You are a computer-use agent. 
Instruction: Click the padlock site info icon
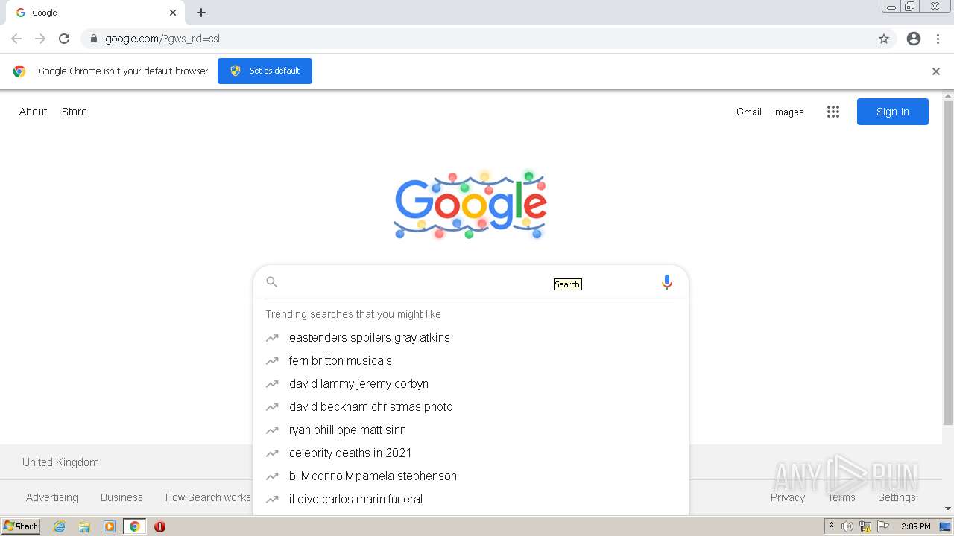[93, 39]
